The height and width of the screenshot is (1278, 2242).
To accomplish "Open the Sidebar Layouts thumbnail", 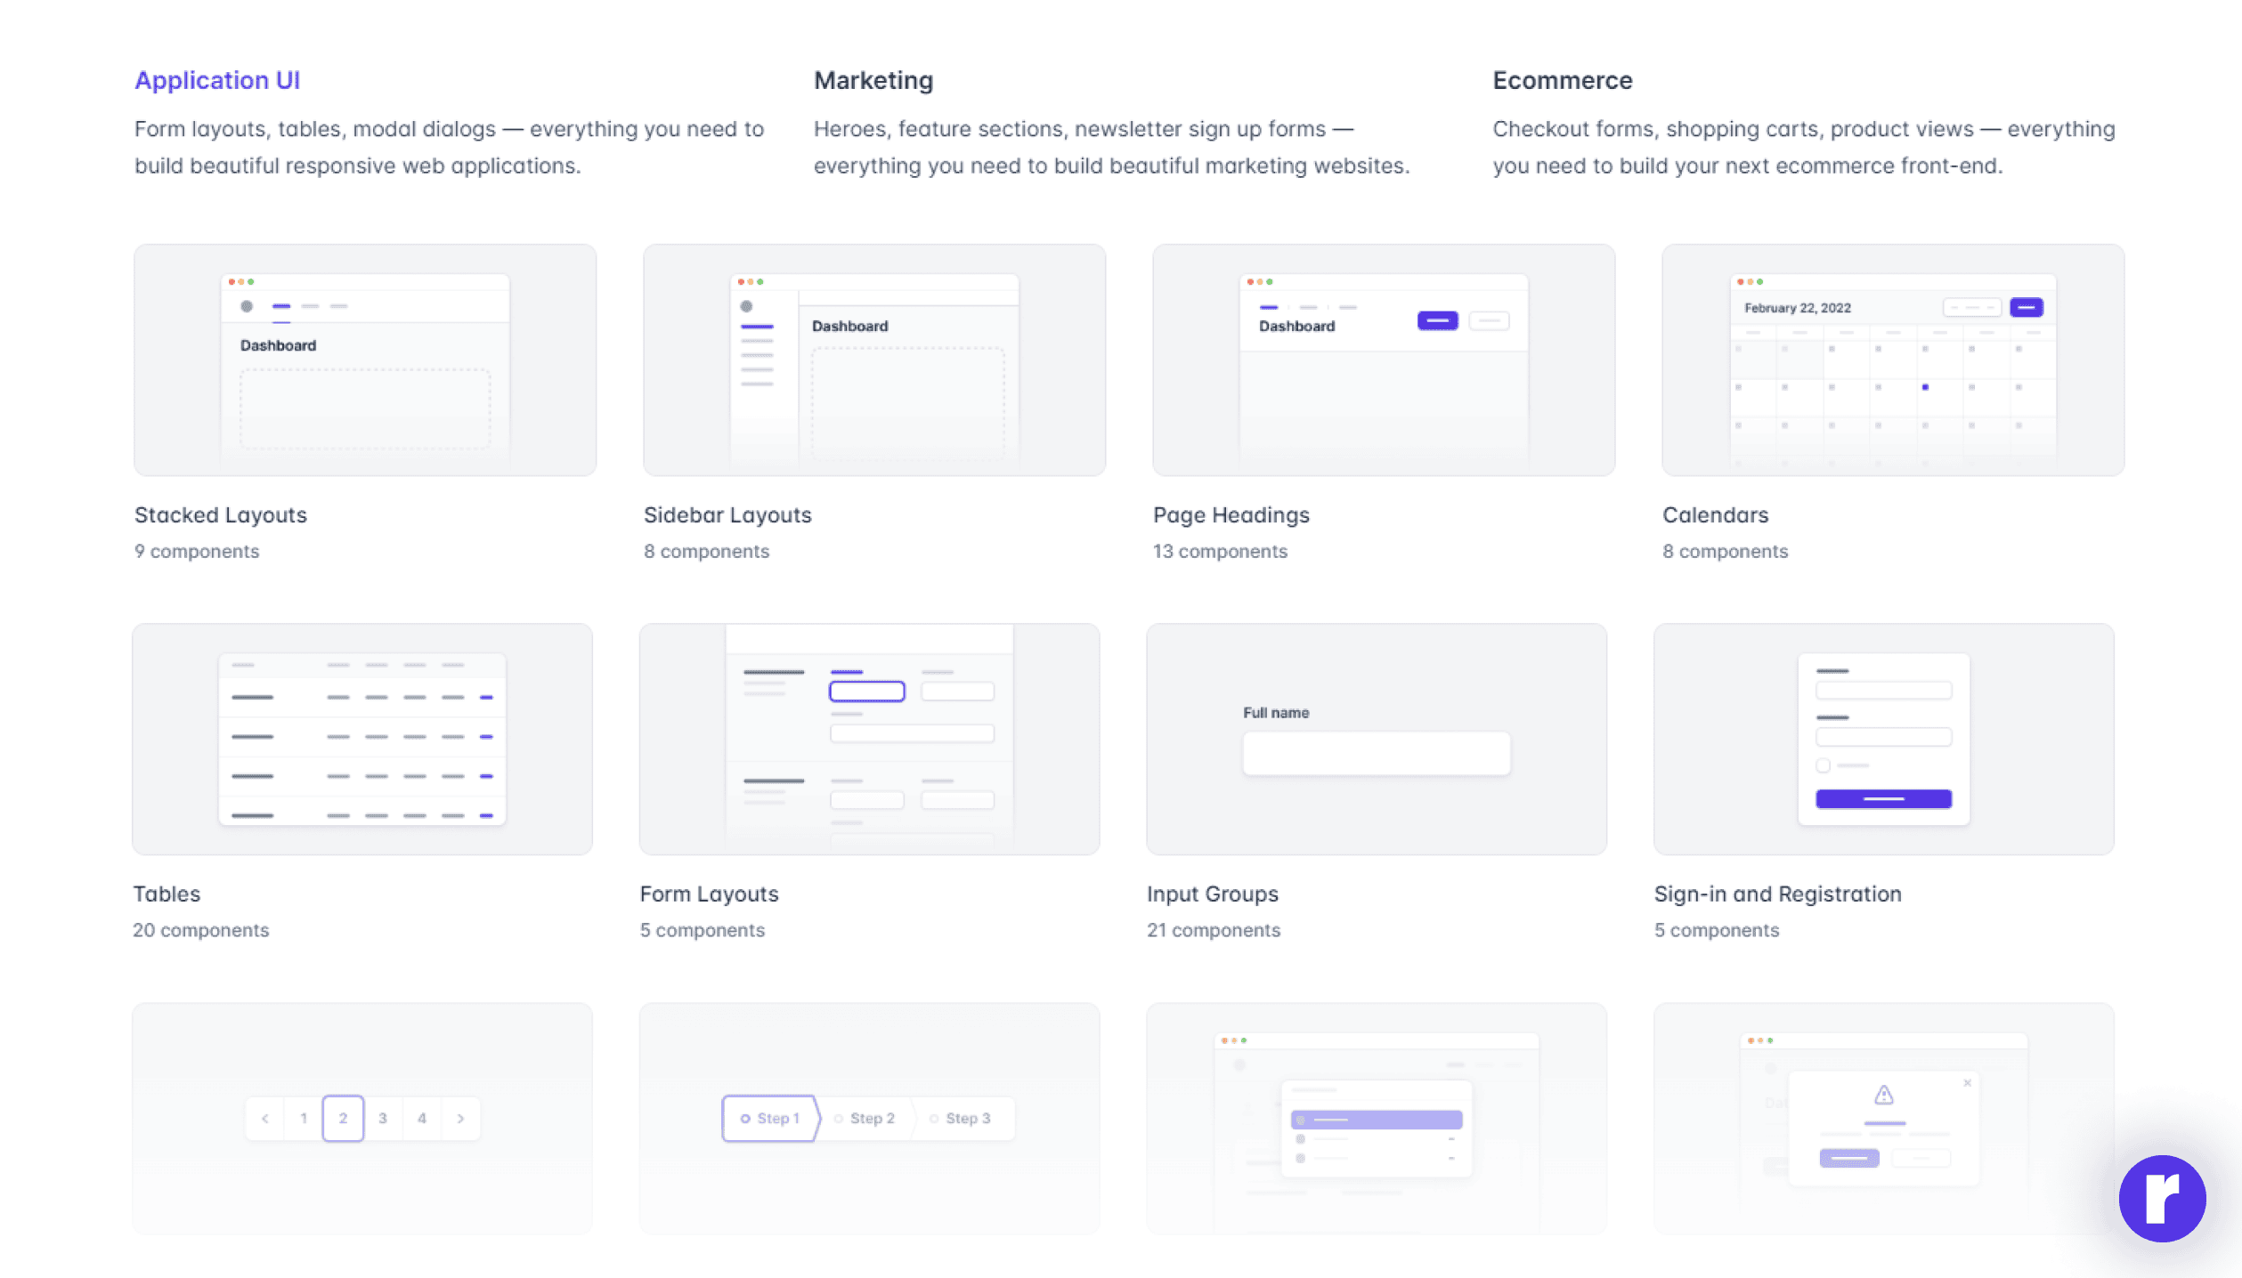I will 874,360.
